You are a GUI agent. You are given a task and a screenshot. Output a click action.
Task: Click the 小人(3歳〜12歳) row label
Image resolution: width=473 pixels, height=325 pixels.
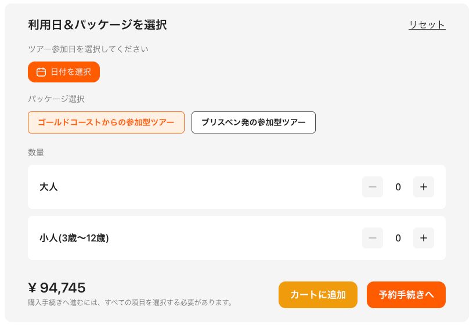click(x=74, y=238)
